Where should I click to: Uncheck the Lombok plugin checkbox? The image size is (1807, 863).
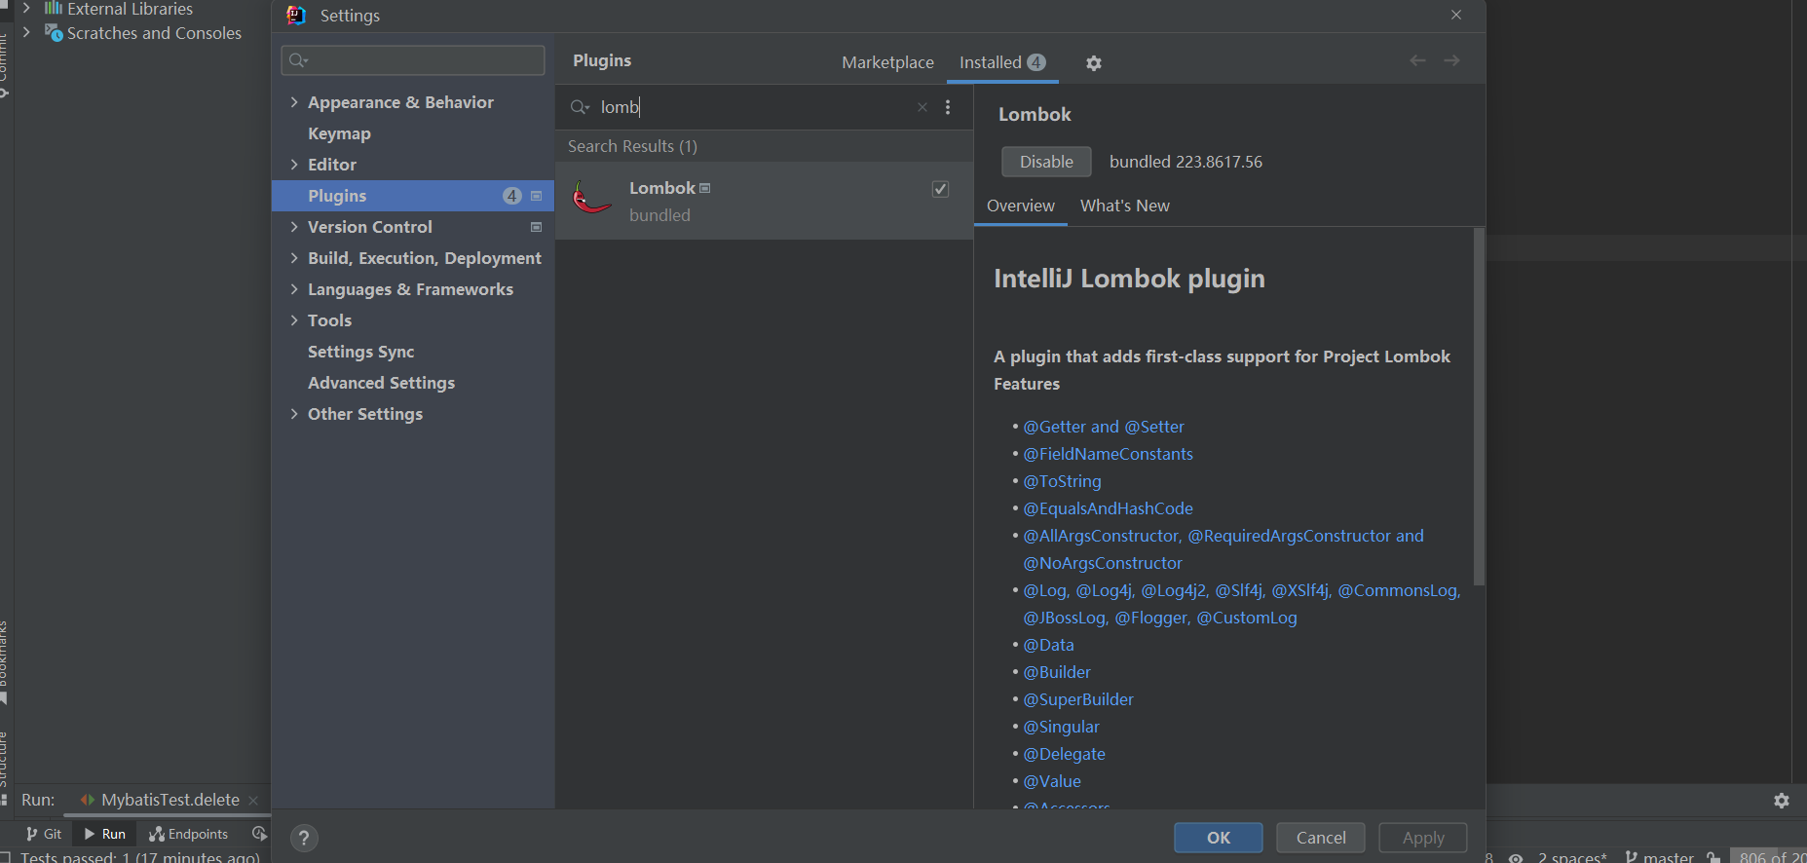tap(940, 189)
